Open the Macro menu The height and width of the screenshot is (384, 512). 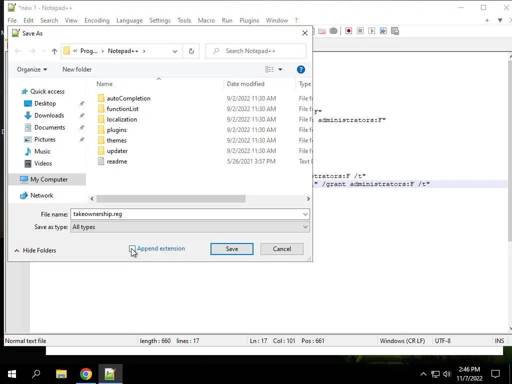coord(206,20)
